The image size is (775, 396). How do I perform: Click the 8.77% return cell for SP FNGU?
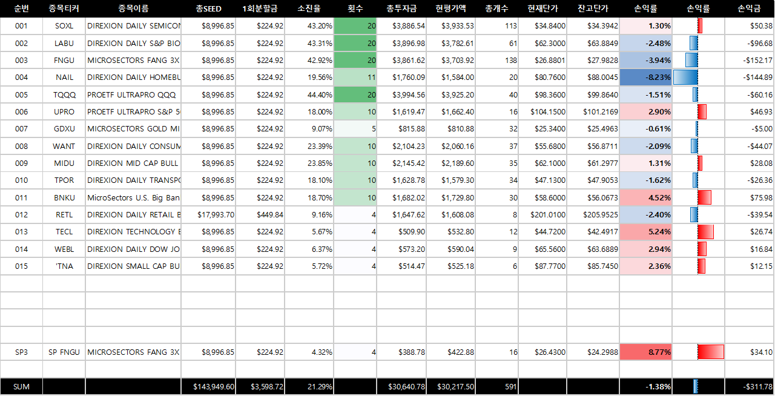pos(645,352)
